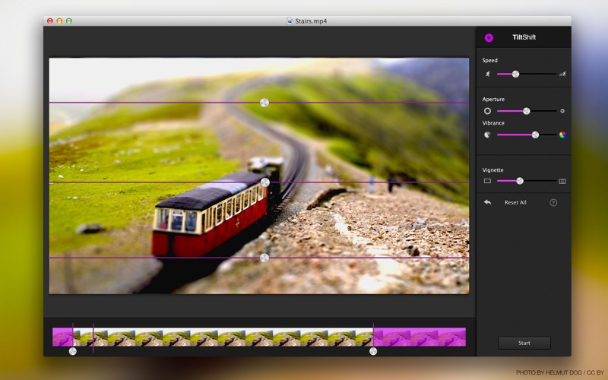Image resolution: width=608 pixels, height=380 pixels.
Task: Click the Vibrance slider knob
Action: tap(535, 135)
